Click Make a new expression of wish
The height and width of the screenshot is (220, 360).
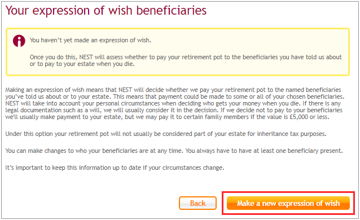pos(288,203)
